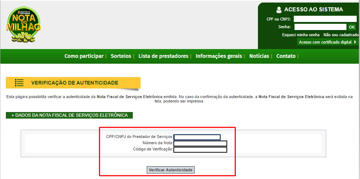Click the Dados da Nota Fiscal de Serviços Eletrônica header
Screen dimensions: 360x179
(70, 115)
